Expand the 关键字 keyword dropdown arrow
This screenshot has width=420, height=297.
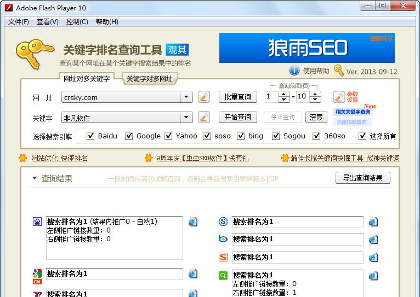pyautogui.click(x=186, y=117)
